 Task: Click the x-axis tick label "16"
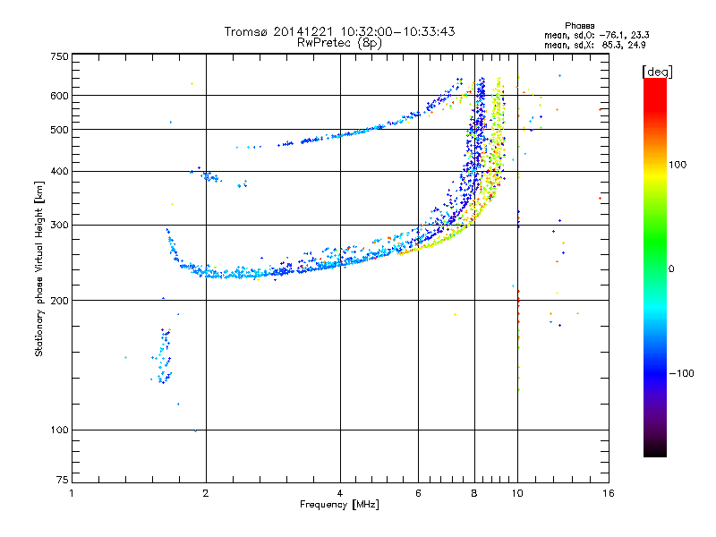click(609, 493)
